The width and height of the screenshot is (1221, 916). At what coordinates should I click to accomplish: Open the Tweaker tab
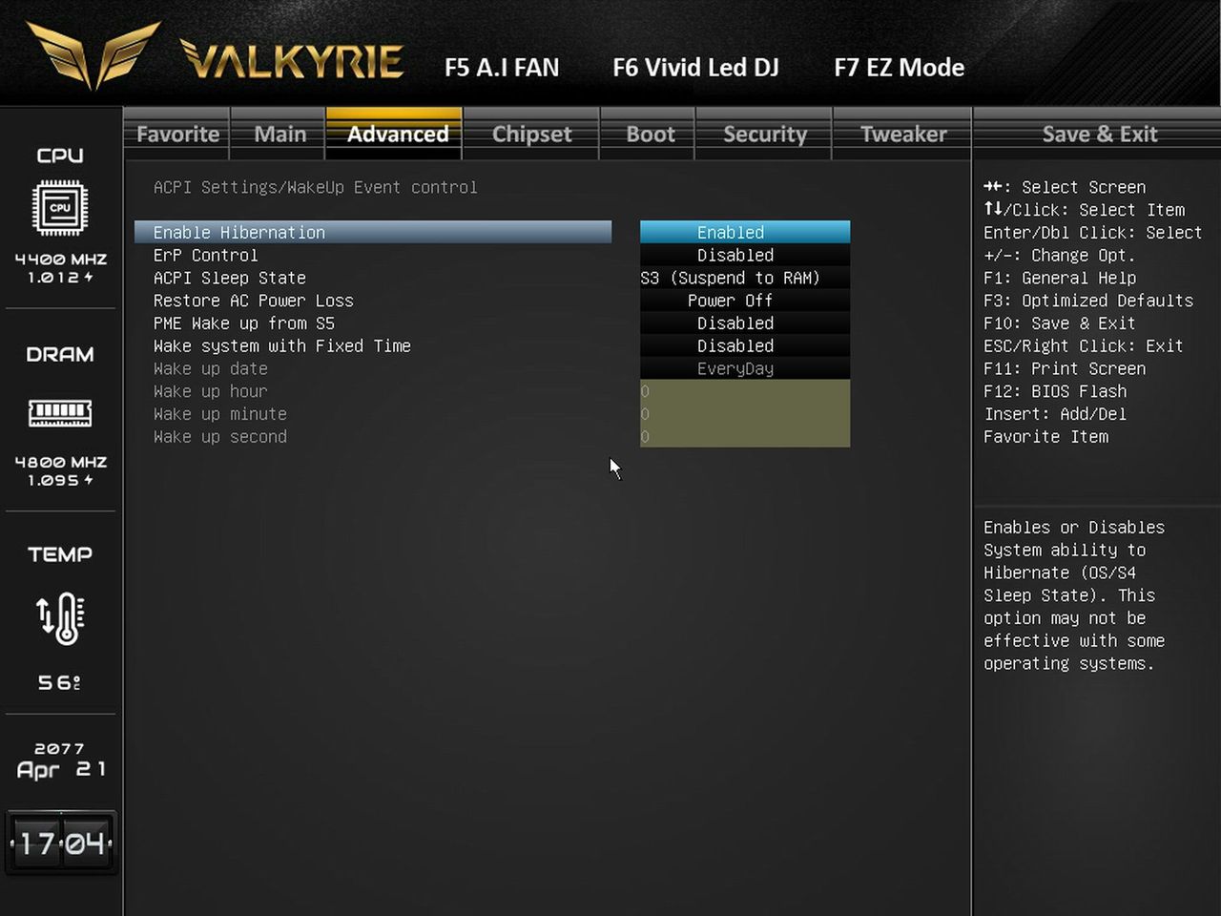coord(902,135)
